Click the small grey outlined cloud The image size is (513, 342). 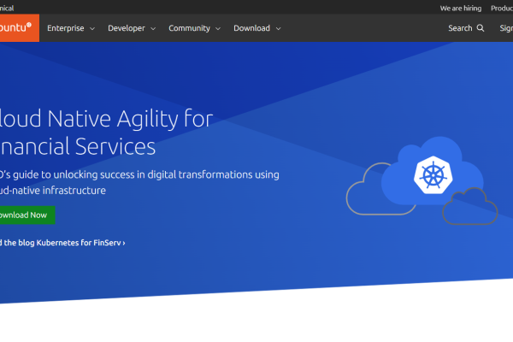pyautogui.click(x=470, y=205)
